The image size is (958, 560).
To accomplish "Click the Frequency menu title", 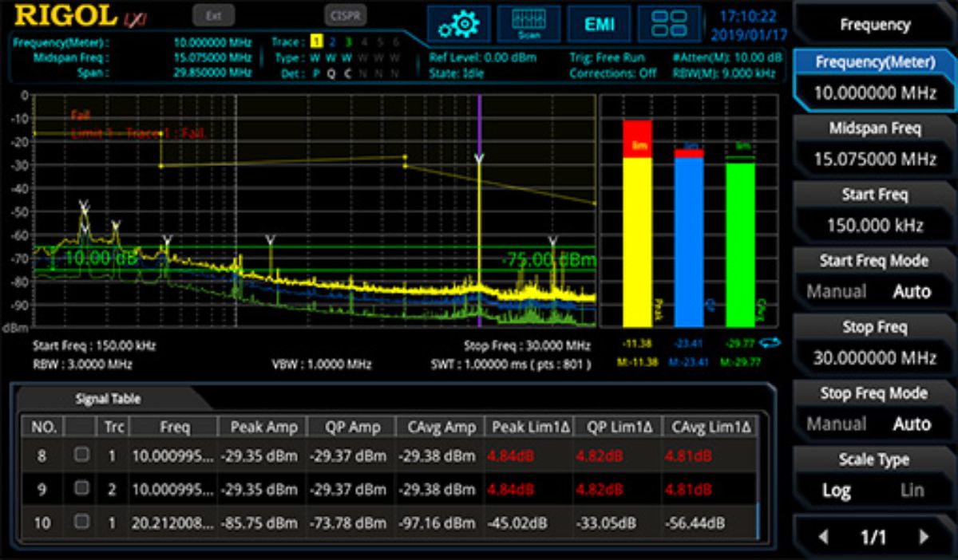I will coord(874,25).
